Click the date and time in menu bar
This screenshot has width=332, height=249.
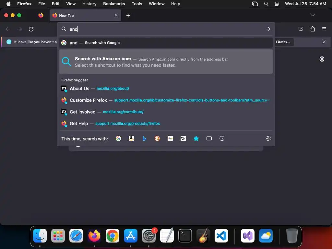point(305,4)
